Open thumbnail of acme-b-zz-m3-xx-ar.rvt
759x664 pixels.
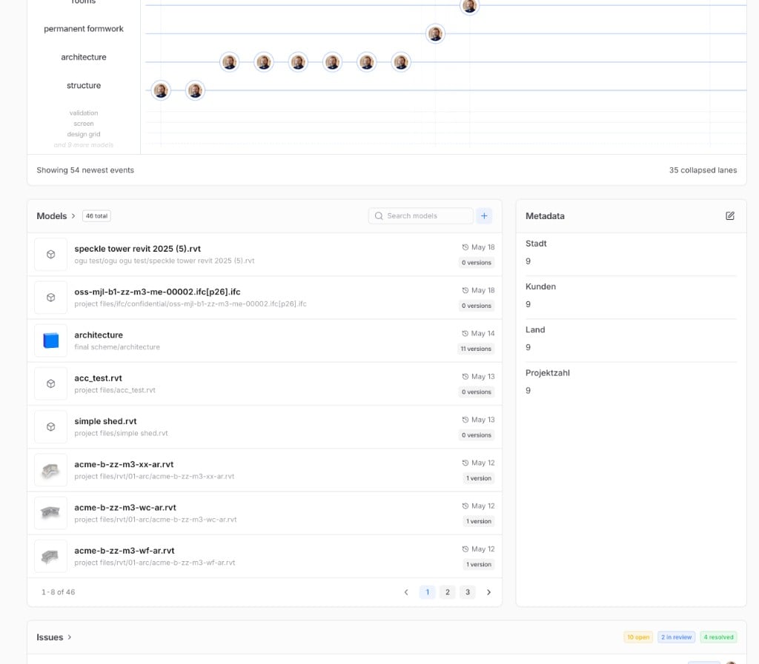coord(51,470)
